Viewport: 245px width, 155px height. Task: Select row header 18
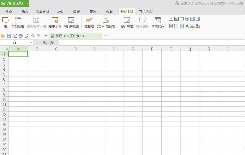(x=4, y=140)
